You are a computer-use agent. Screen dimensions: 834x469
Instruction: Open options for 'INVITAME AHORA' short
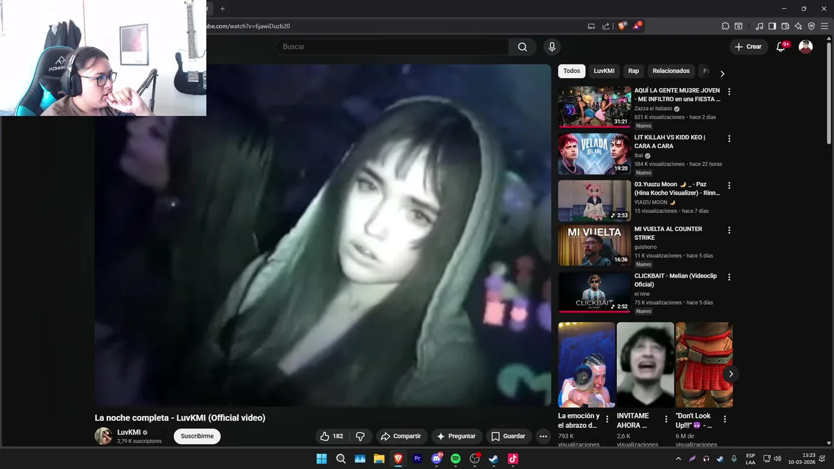pos(666,419)
